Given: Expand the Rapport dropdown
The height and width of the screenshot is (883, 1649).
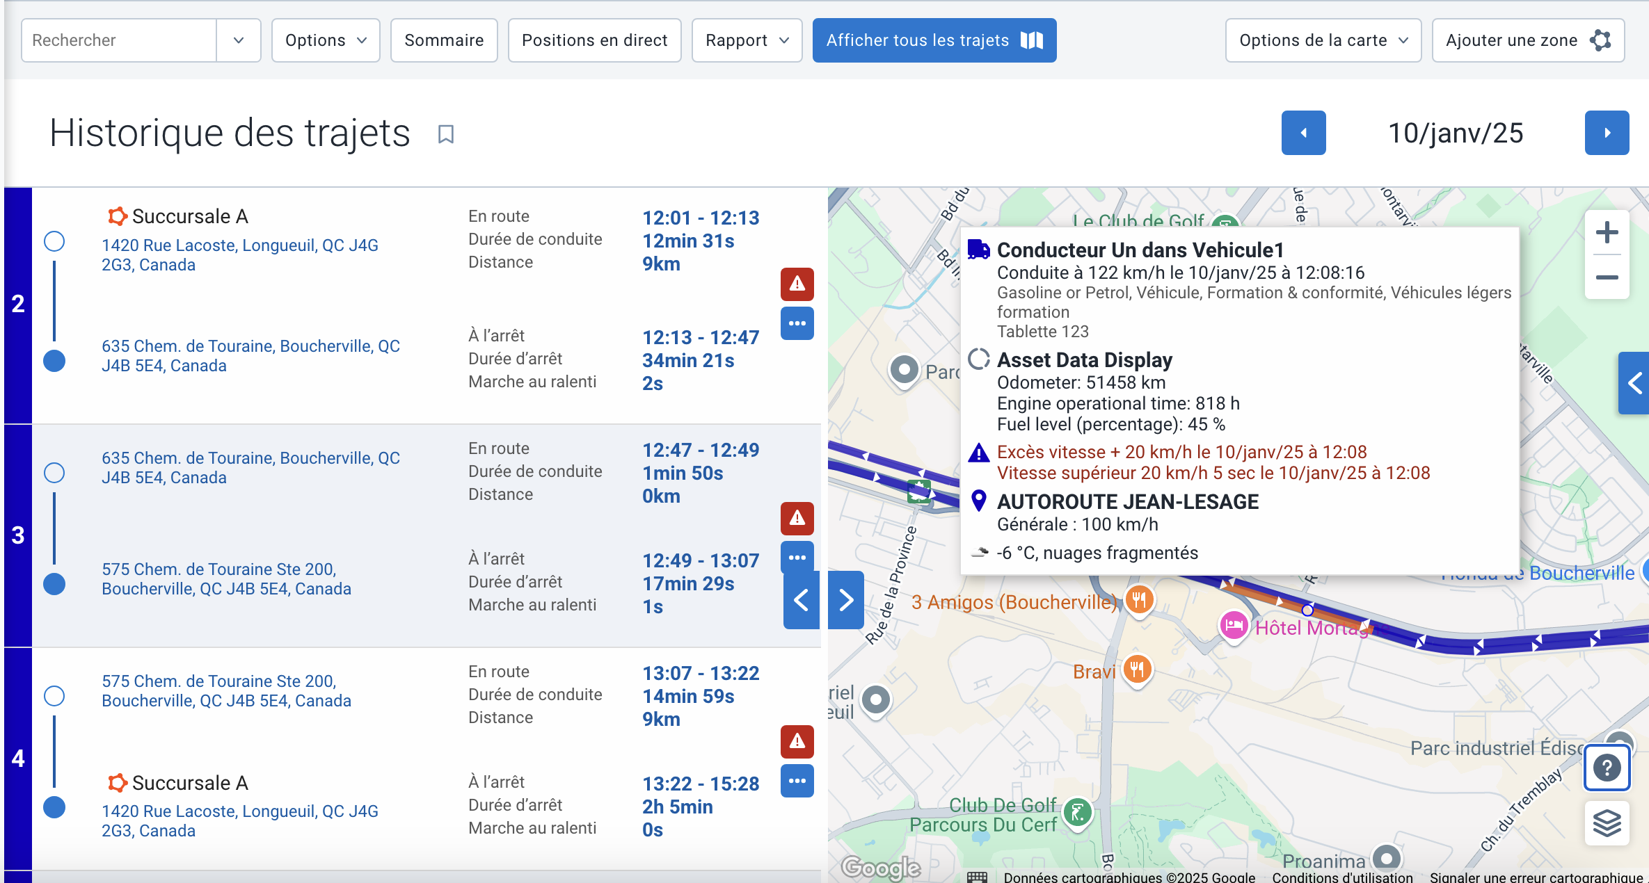Looking at the screenshot, I should coord(747,40).
